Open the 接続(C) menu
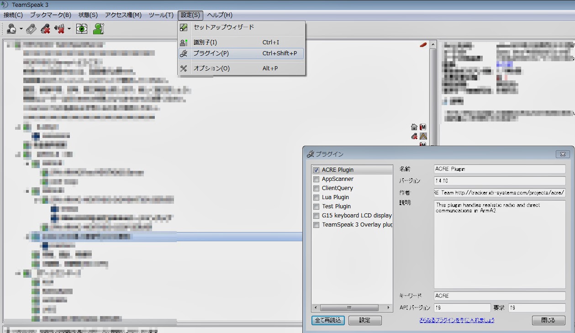 coord(13,15)
